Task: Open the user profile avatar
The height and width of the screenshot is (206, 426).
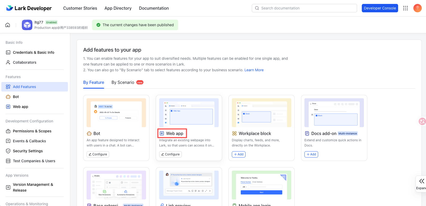Action: [x=417, y=8]
